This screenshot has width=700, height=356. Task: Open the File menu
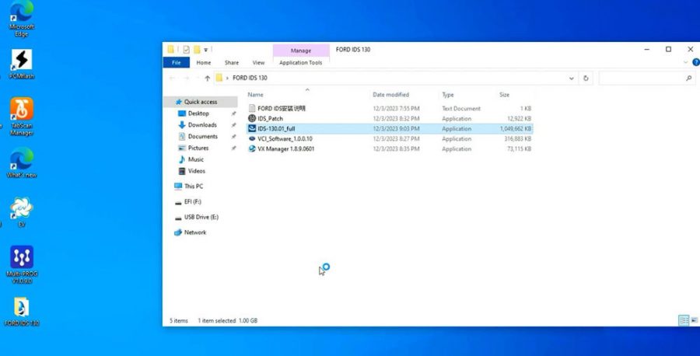tap(176, 62)
